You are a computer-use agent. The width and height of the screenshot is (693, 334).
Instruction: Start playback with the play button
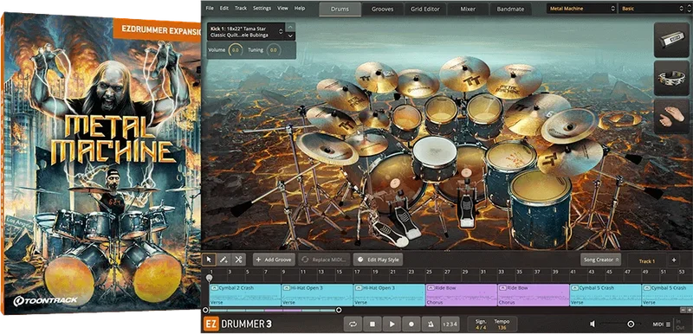coord(392,324)
